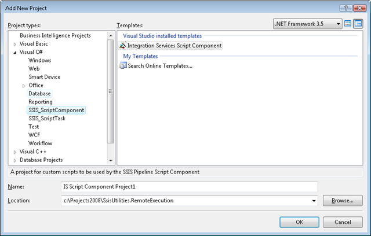This screenshot has height=236, width=371.
Task: Switch templates to small icons view
Action: (358, 24)
